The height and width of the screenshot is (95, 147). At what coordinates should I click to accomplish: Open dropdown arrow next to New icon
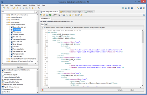coord(6,8)
